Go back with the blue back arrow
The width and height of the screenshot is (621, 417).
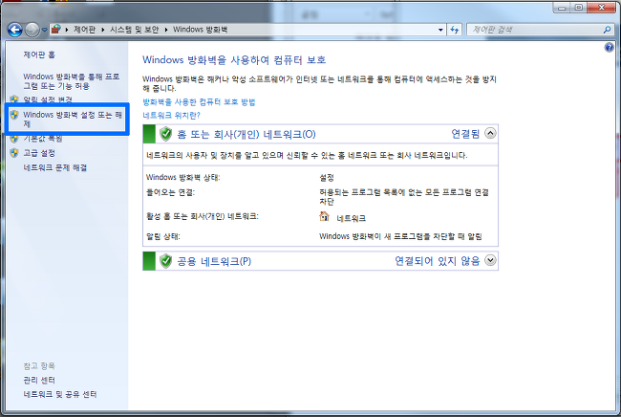15,30
